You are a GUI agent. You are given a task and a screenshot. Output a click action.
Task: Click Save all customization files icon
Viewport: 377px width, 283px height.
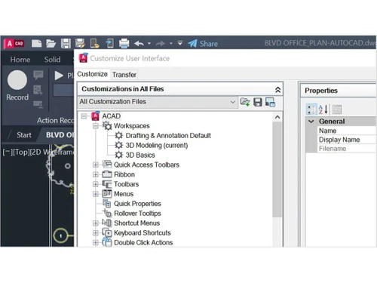tap(258, 102)
